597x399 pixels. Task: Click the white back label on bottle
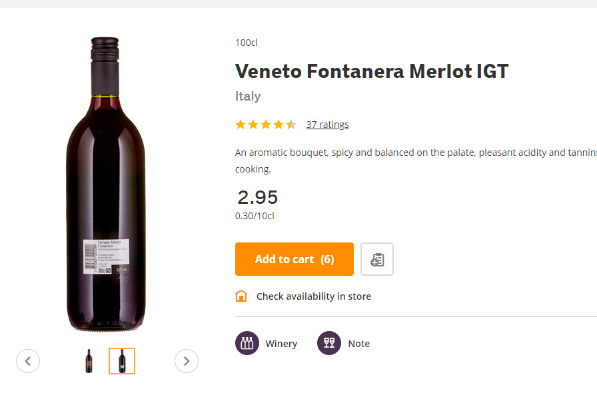click(x=97, y=256)
